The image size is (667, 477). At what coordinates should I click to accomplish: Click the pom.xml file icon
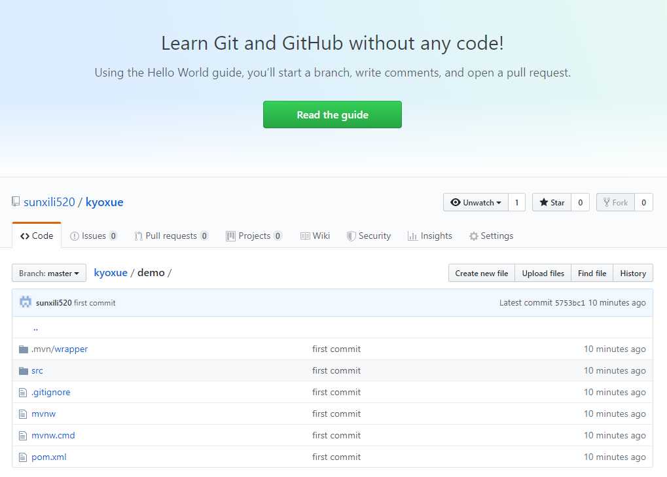(24, 457)
